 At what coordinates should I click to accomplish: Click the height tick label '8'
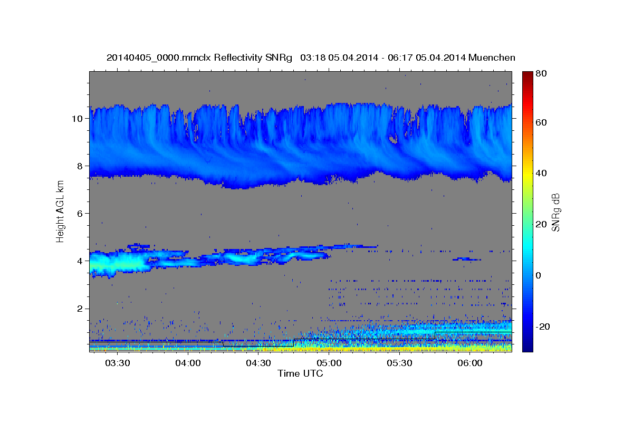81,166
